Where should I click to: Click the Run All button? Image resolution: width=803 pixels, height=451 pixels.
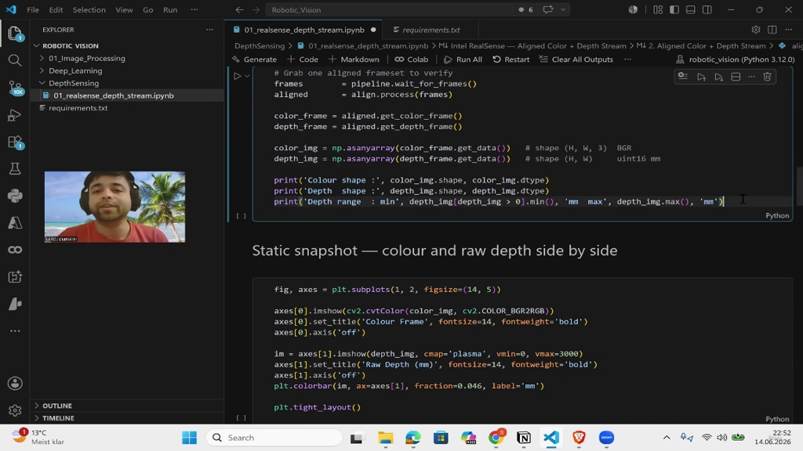click(x=463, y=60)
